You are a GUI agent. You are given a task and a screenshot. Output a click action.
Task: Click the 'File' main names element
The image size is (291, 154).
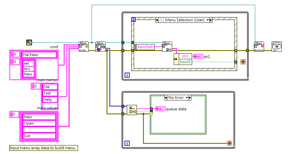50,87
